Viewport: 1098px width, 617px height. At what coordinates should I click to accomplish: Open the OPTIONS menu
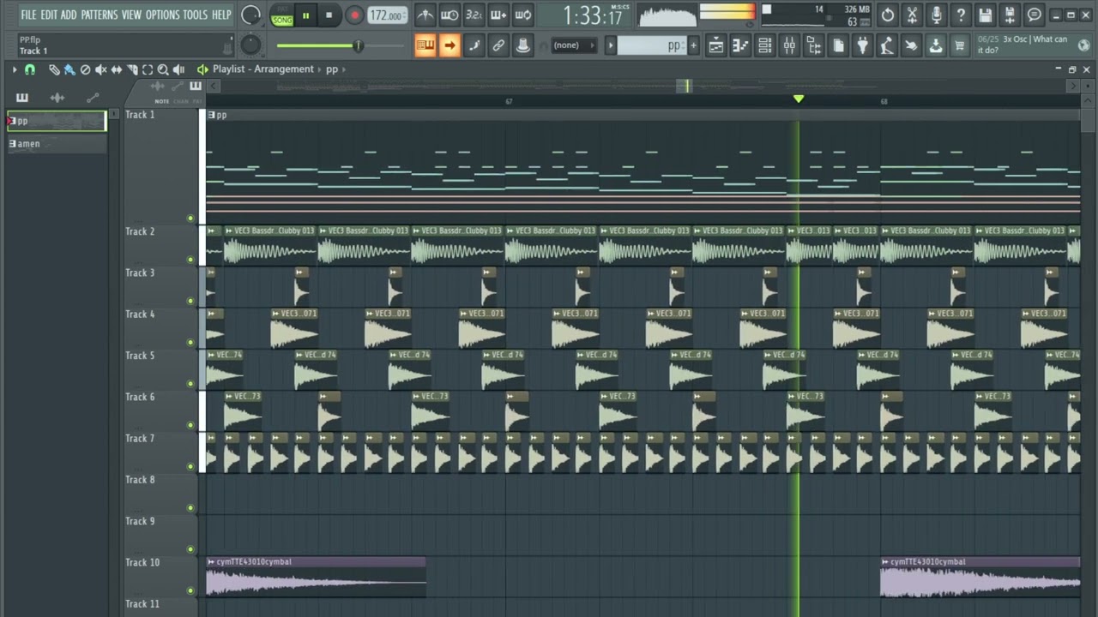[x=162, y=15]
